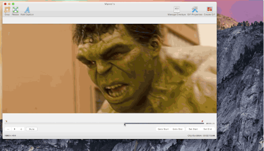Click the timeline scrubber bar

[x=104, y=123]
